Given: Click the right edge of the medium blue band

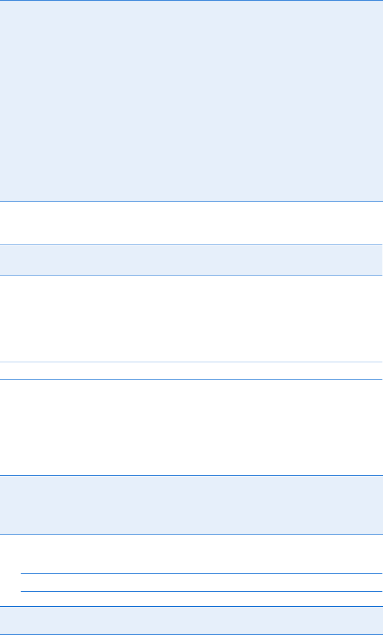Looking at the screenshot, I should click(x=381, y=505).
